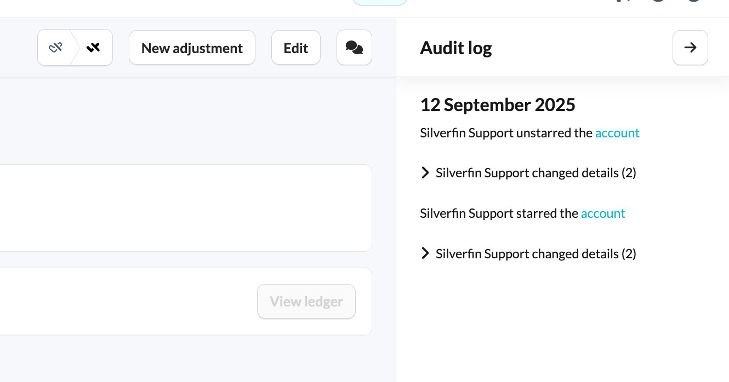The height and width of the screenshot is (382, 729).
Task: Expand last 'Silverfin Support changed details (2)' entry
Action: click(x=528, y=254)
